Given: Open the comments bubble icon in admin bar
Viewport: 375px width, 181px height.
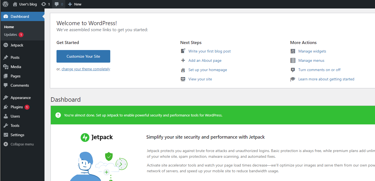Looking at the screenshot, I should click(56, 4).
